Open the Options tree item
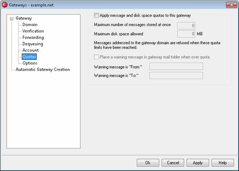 30,63
